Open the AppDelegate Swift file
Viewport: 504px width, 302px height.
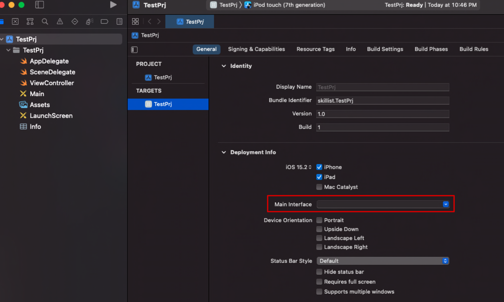44,61
